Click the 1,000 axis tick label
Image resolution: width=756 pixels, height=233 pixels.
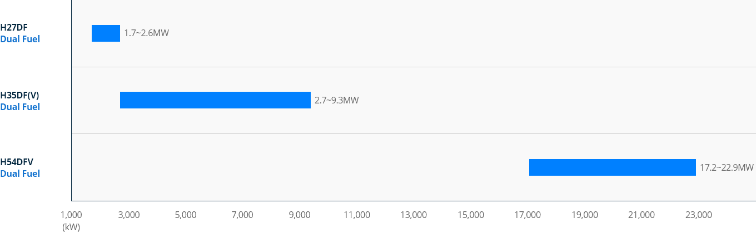tap(71, 215)
